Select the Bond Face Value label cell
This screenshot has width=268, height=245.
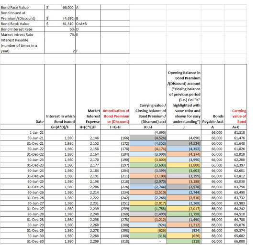(x=22, y=7)
